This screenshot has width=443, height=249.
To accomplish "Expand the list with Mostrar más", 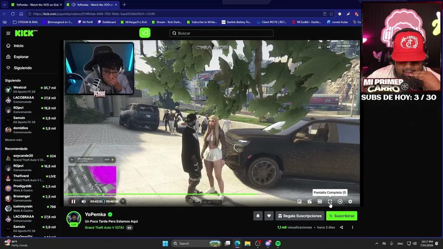I will (13, 140).
